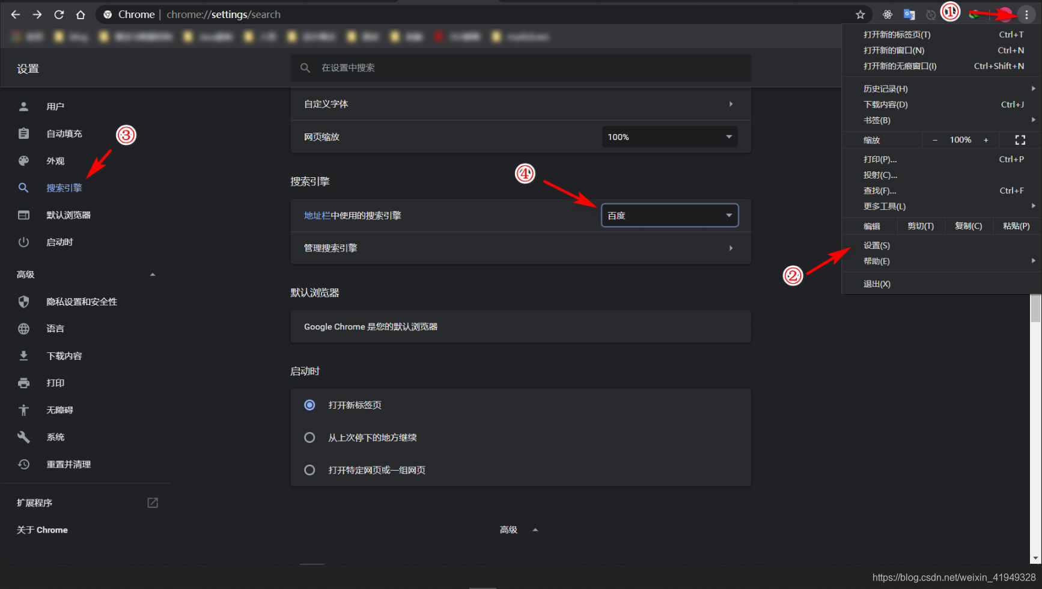The image size is (1042, 589).
Task: Bookmark this page with the star icon
Action: [x=861, y=14]
